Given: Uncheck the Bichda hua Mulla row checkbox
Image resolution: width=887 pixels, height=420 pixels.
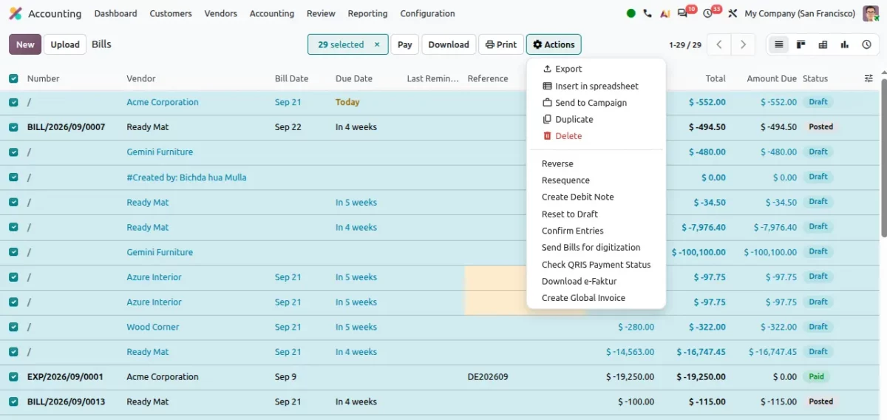Looking at the screenshot, I should click(x=13, y=177).
